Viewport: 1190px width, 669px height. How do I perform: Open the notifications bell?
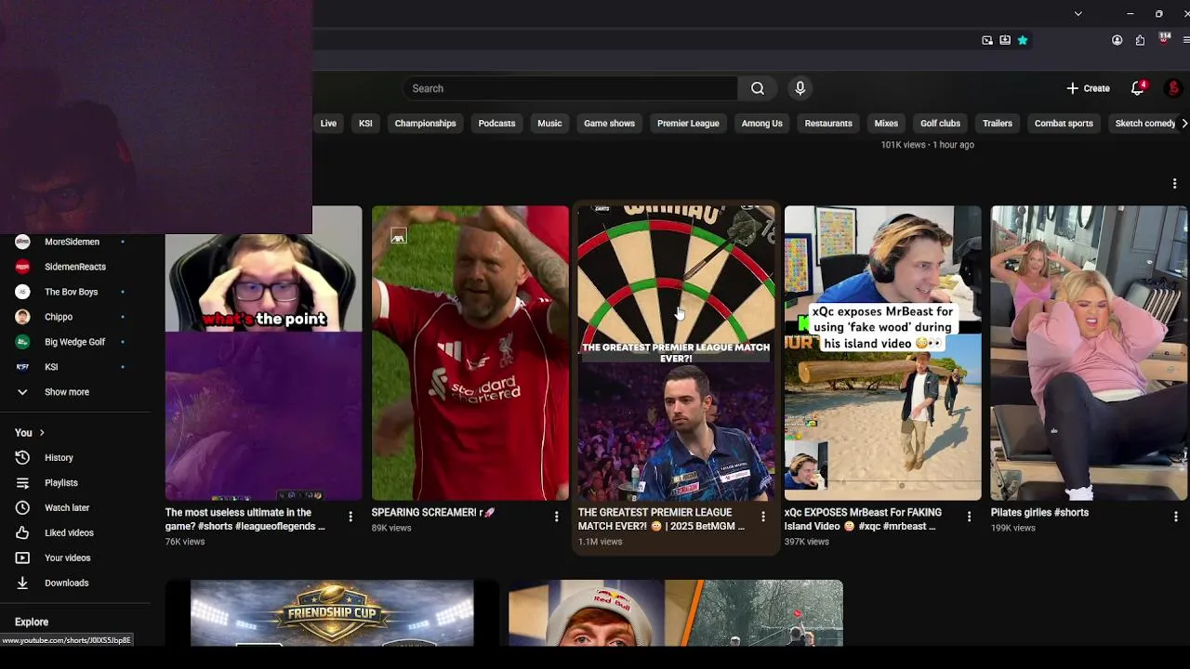(x=1137, y=88)
